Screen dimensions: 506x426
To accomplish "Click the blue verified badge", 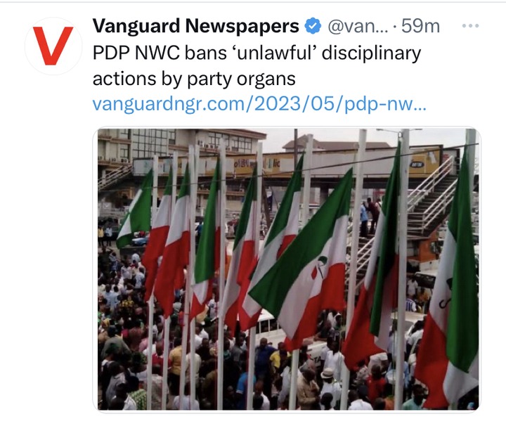I will click(313, 26).
